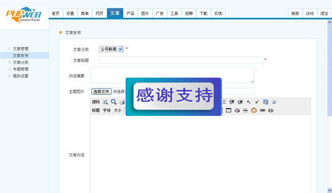Image resolution: width=332 pixels, height=193 pixels.
Task: Open the 工具 tab
Action: (174, 14)
